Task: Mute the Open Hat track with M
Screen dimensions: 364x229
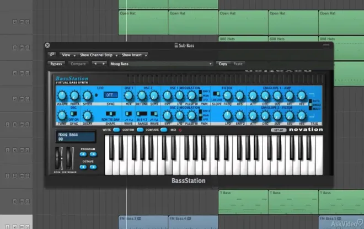Action: [x=22, y=22]
